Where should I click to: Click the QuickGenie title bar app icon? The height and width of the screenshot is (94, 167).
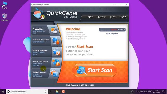pyautogui.click(x=32, y=5)
